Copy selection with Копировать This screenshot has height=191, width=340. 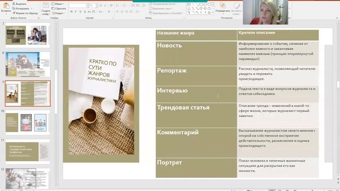coord(21,8)
